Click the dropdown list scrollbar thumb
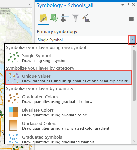The height and width of the screenshot is (150, 137). pos(134,76)
